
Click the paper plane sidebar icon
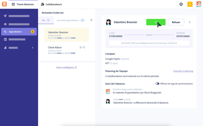click(5, 16)
